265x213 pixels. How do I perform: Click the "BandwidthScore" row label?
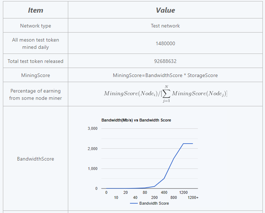point(35,159)
